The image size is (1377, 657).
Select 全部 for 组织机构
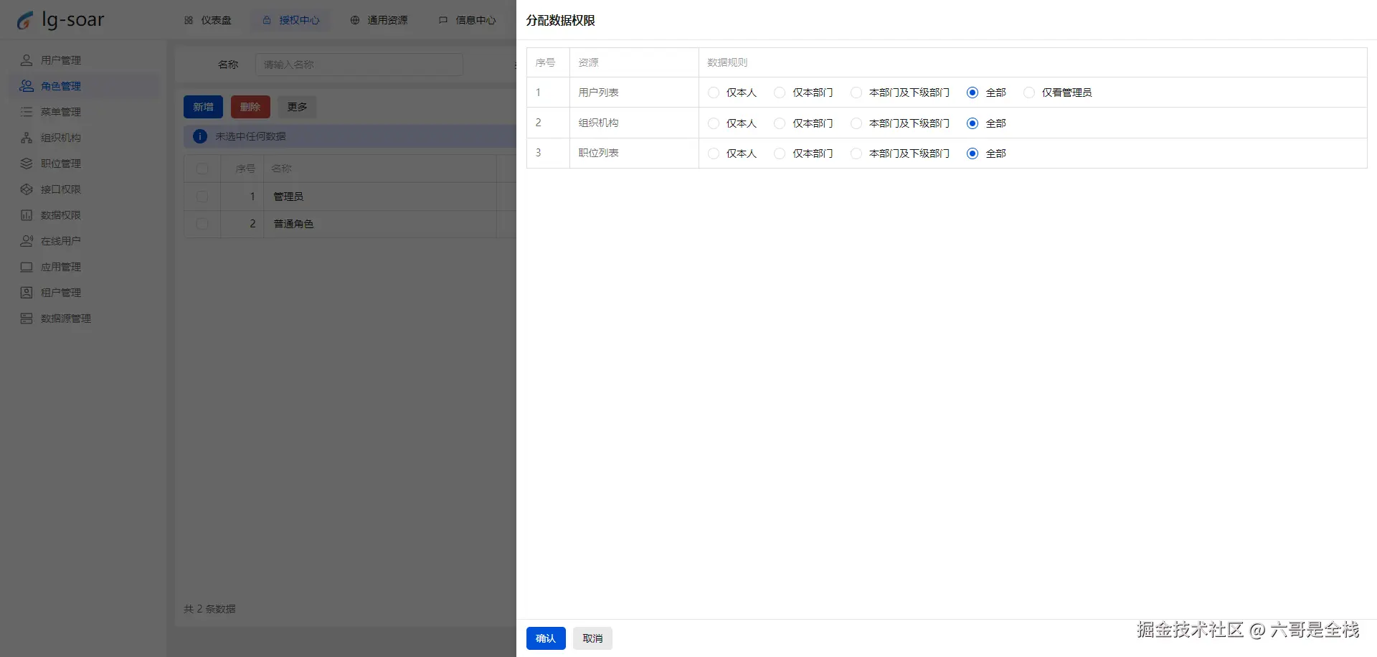pyautogui.click(x=973, y=123)
